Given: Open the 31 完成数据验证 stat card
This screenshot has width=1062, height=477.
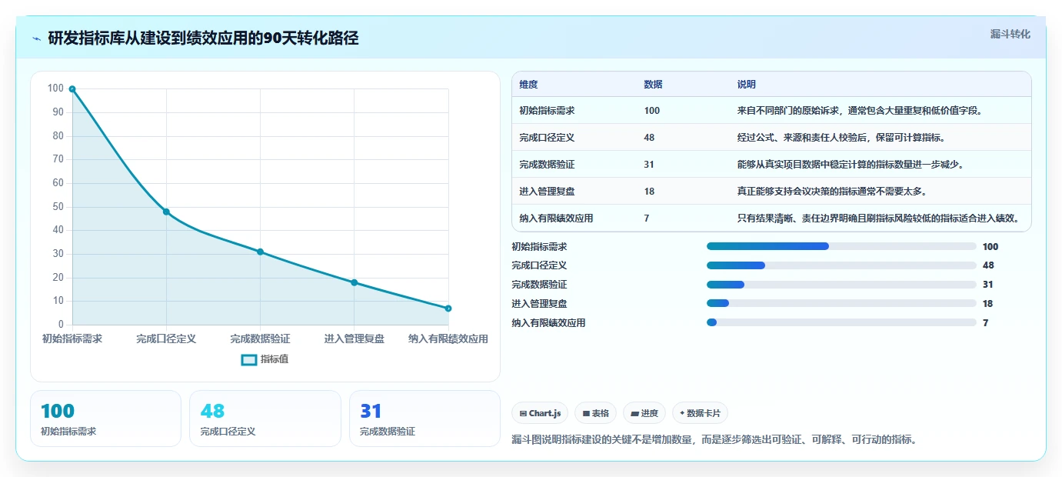Looking at the screenshot, I should click(424, 419).
